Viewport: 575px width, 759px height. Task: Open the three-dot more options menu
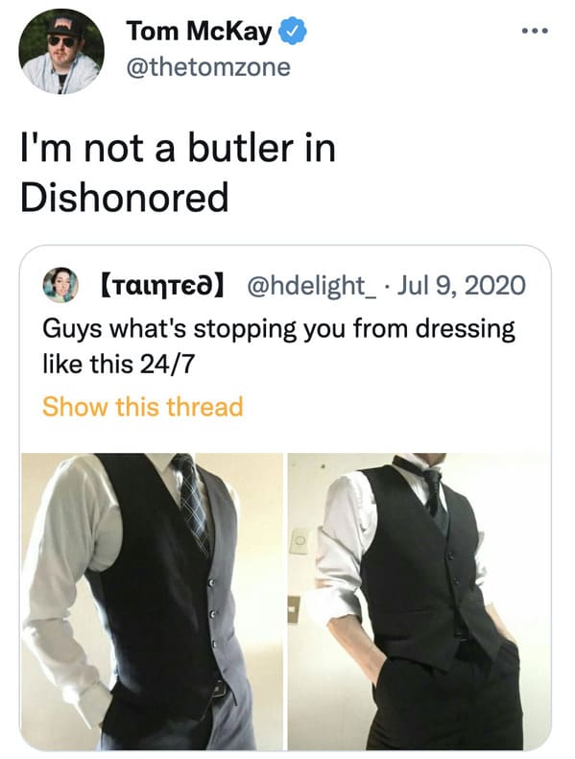pos(535,31)
